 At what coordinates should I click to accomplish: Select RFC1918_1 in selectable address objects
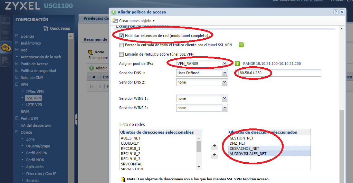point(130,148)
